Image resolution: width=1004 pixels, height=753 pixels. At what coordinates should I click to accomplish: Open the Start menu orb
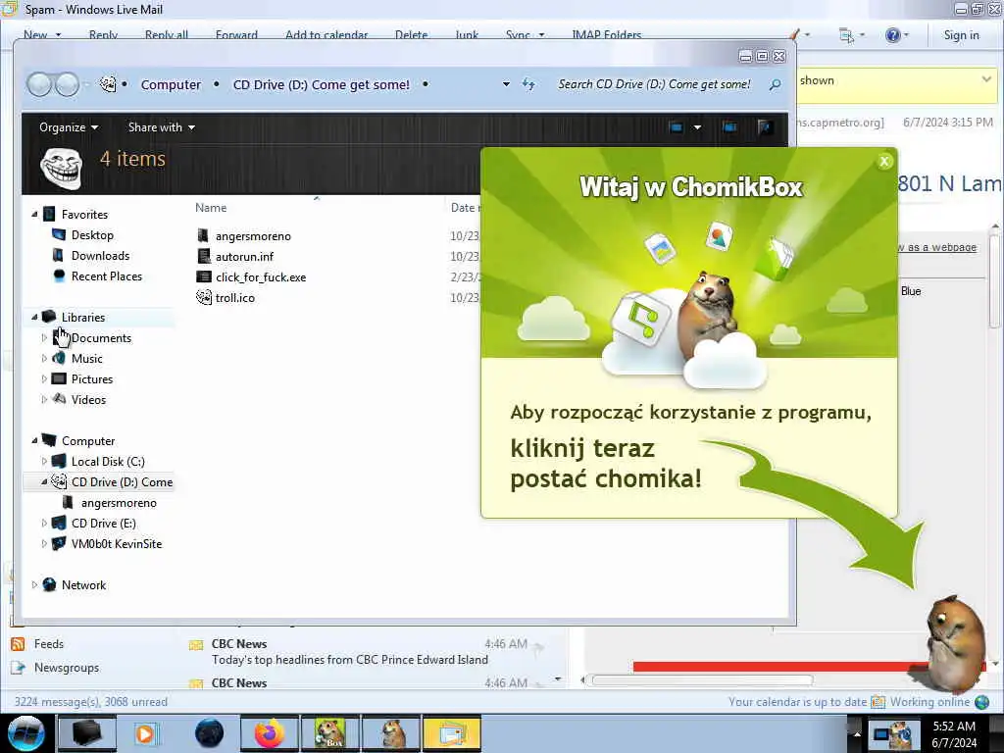point(25,733)
